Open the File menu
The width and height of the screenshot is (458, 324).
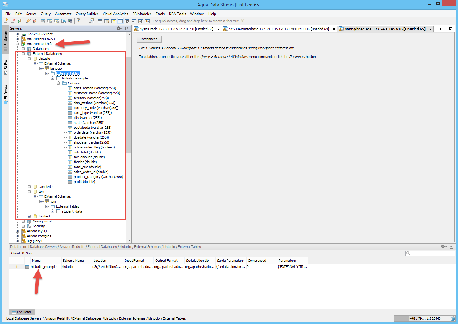pyautogui.click(x=8, y=14)
